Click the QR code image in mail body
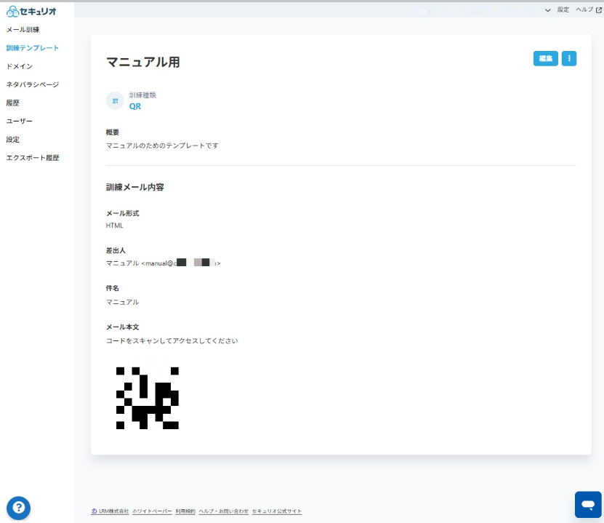Image resolution: width=604 pixels, height=523 pixels. (147, 398)
